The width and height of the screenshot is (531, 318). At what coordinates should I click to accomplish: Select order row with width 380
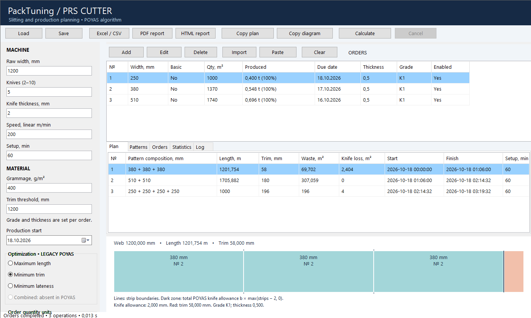click(x=288, y=89)
